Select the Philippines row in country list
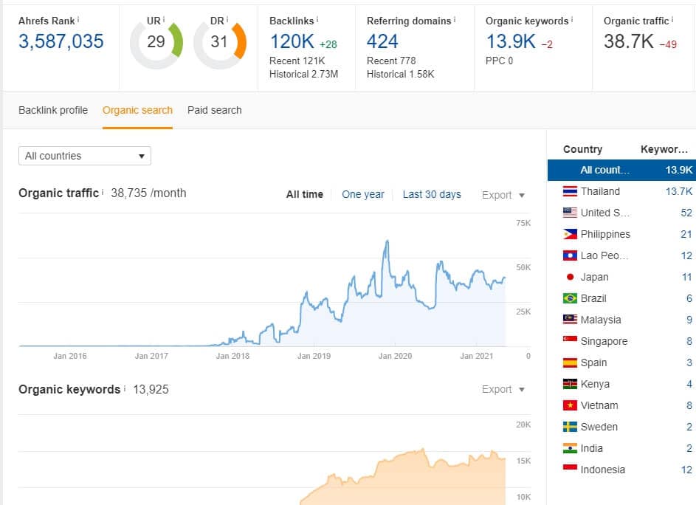This screenshot has width=696, height=505. click(605, 234)
